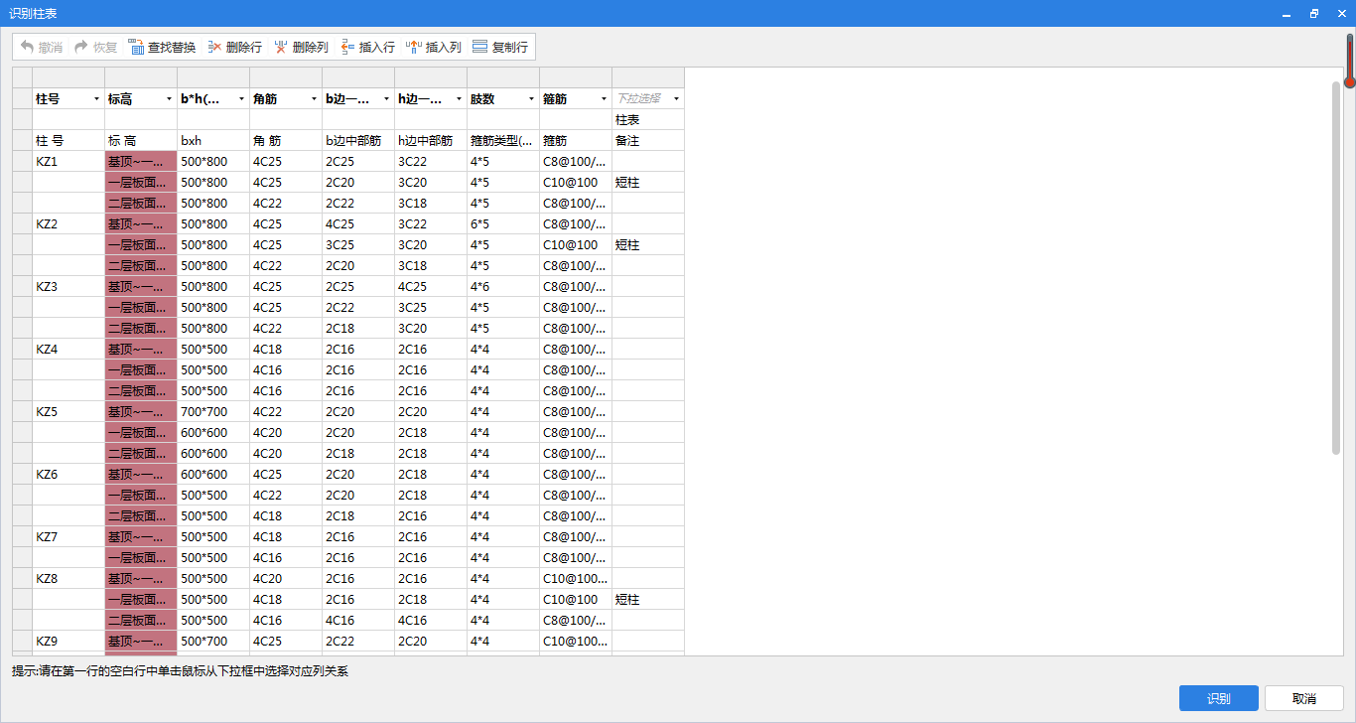Viewport: 1356px width, 723px height.
Task: Click the 恢复 redo icon
Action: point(81,47)
